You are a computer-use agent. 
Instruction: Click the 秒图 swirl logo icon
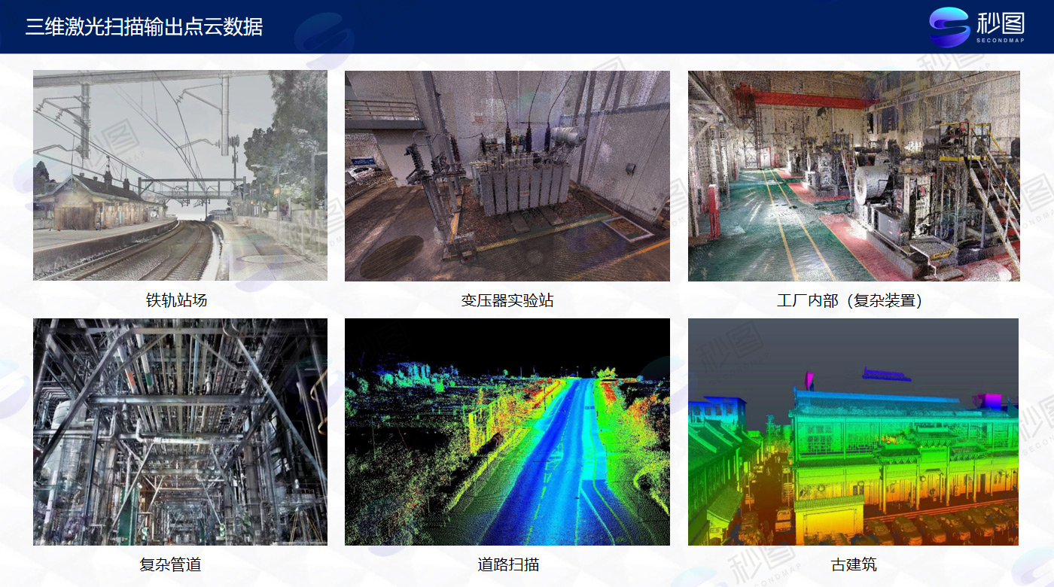pos(950,26)
